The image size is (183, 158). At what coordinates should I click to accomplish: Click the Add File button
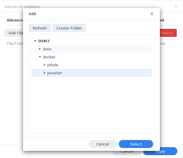(x=14, y=33)
